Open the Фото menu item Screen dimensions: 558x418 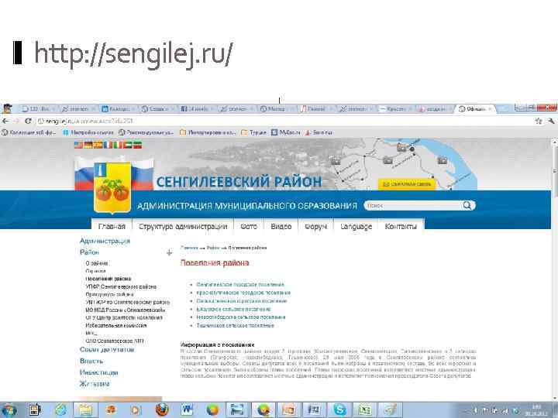click(249, 226)
